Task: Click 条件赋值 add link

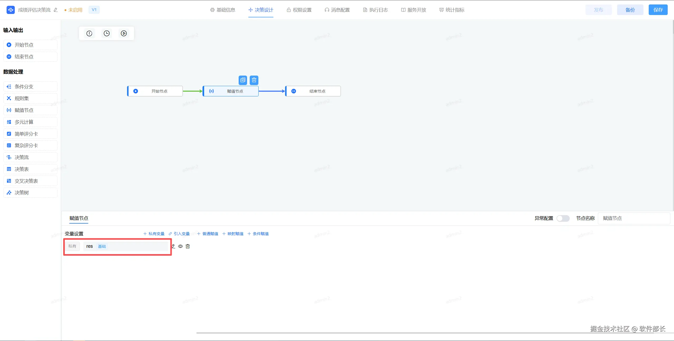Action: [x=258, y=234]
